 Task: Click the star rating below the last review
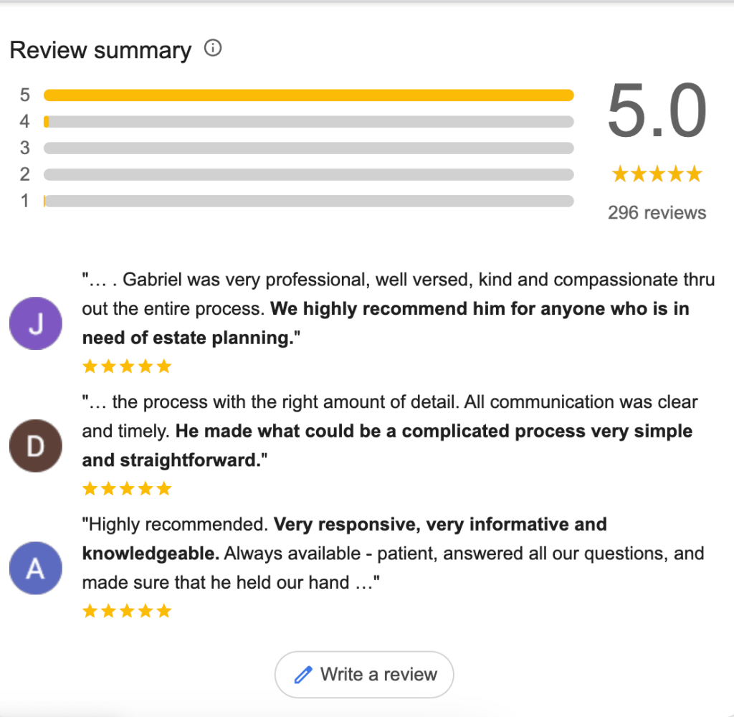[127, 610]
